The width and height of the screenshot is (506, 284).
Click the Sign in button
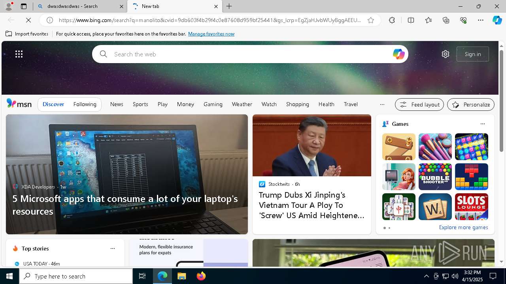(x=473, y=54)
